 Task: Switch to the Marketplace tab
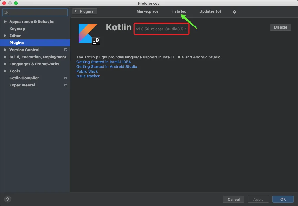[148, 11]
